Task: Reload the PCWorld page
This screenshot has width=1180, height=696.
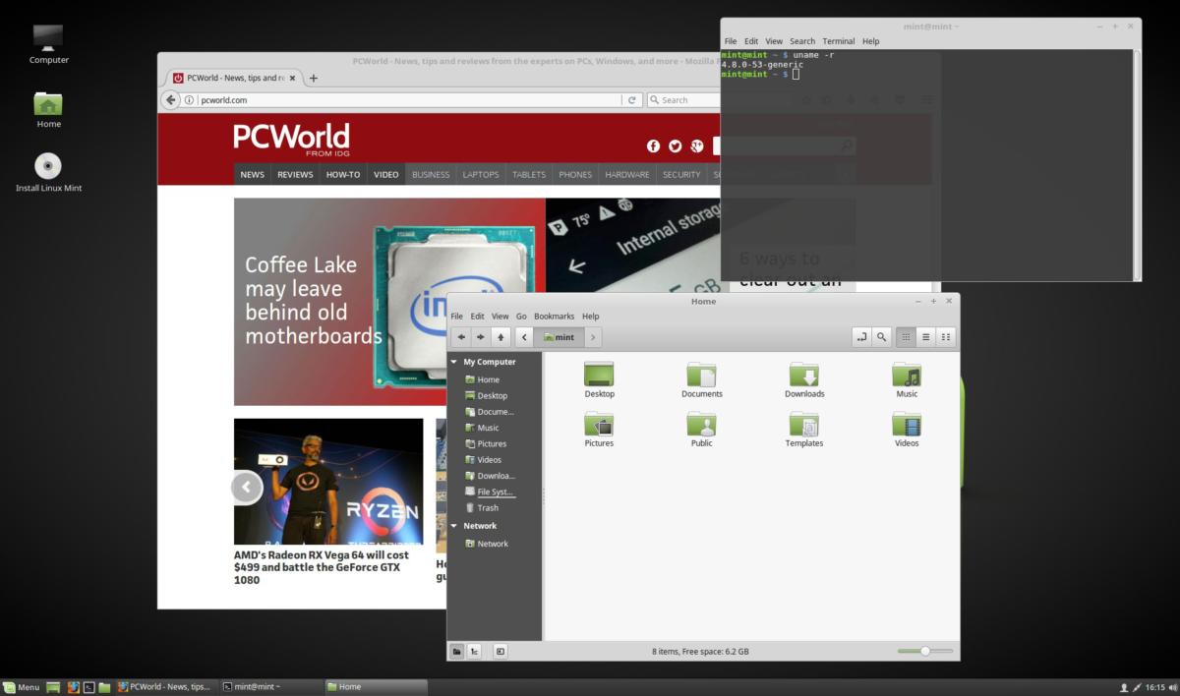Action: (632, 99)
